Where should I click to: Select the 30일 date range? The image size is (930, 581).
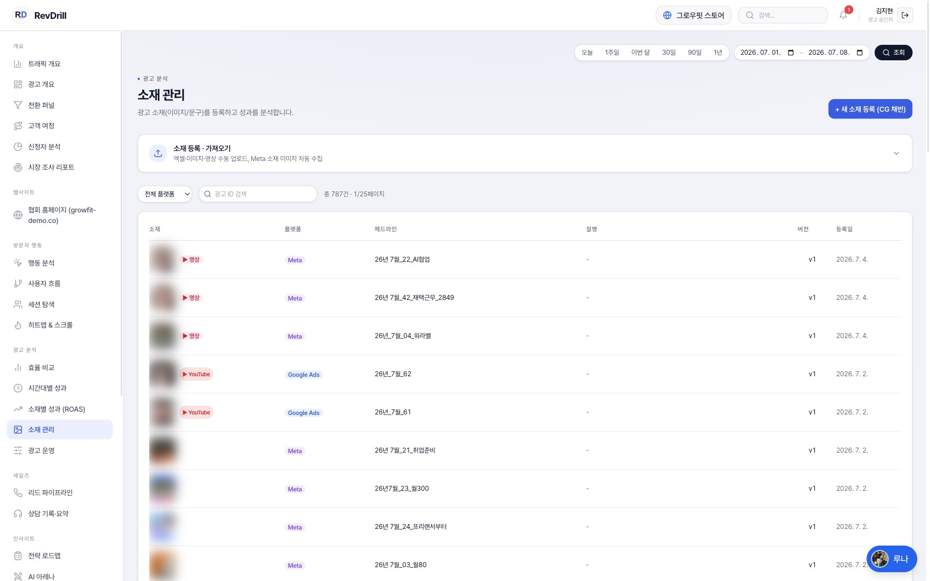(669, 53)
